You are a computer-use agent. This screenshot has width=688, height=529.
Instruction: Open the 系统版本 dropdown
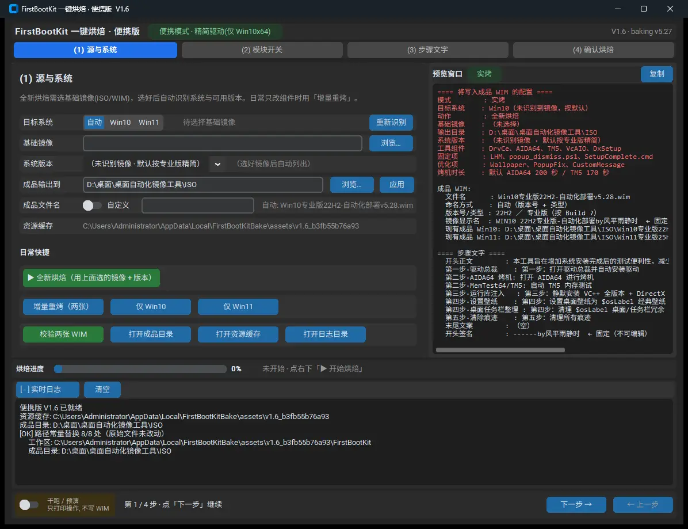[x=154, y=163]
